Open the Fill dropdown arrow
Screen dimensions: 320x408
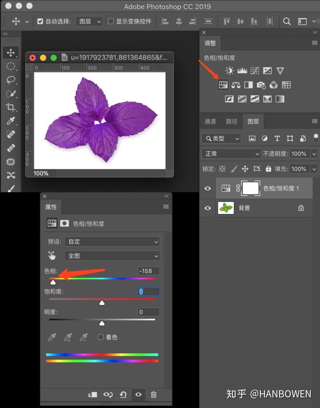[314, 169]
